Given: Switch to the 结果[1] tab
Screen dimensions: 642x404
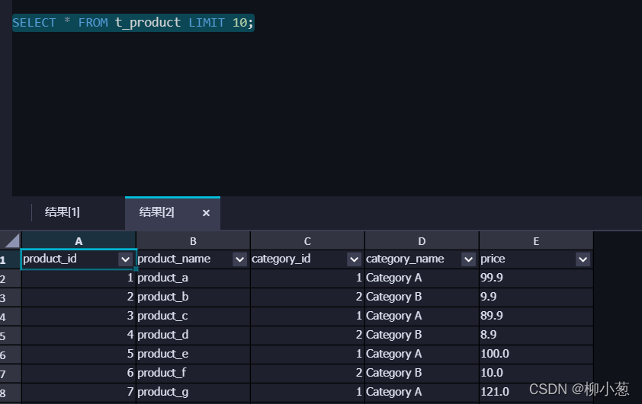Looking at the screenshot, I should point(63,212).
